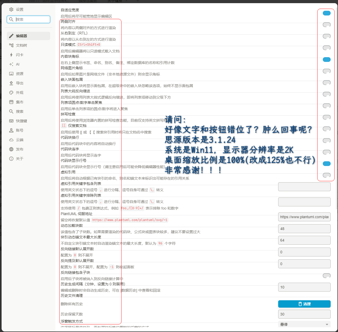The height and width of the screenshot is (332, 338).
Task: Click the 清理 button to delete history
Action: click(304, 304)
